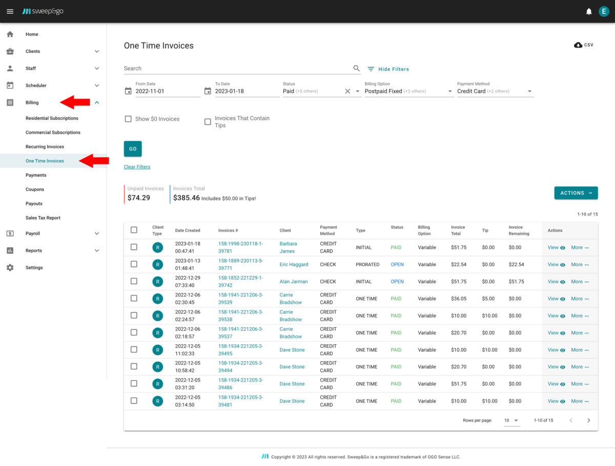Open the hamburger navigation menu

(10, 11)
